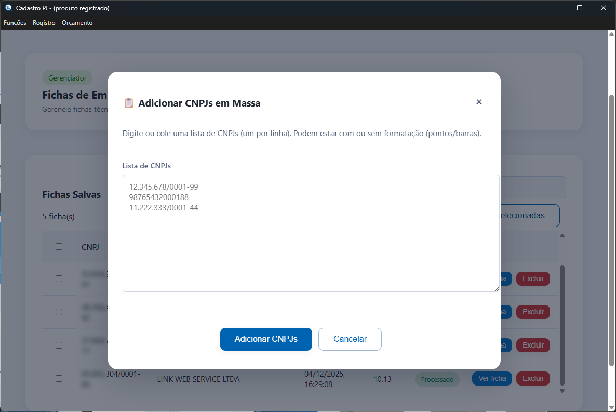
Task: Toggle the select-all checkbox beside CNPJ header
Action: tap(59, 246)
